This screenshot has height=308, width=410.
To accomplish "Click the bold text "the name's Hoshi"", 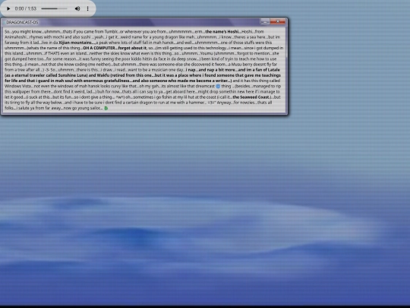I will [x=222, y=32].
